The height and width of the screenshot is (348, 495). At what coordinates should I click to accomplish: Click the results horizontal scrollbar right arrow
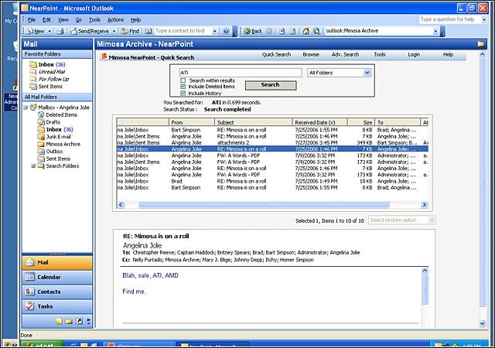(x=424, y=205)
